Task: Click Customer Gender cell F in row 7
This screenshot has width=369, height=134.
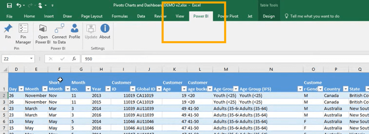Action: pos(313,128)
